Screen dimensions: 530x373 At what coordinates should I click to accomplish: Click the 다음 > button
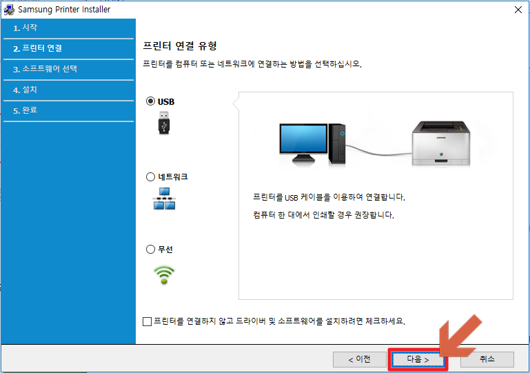[418, 359]
